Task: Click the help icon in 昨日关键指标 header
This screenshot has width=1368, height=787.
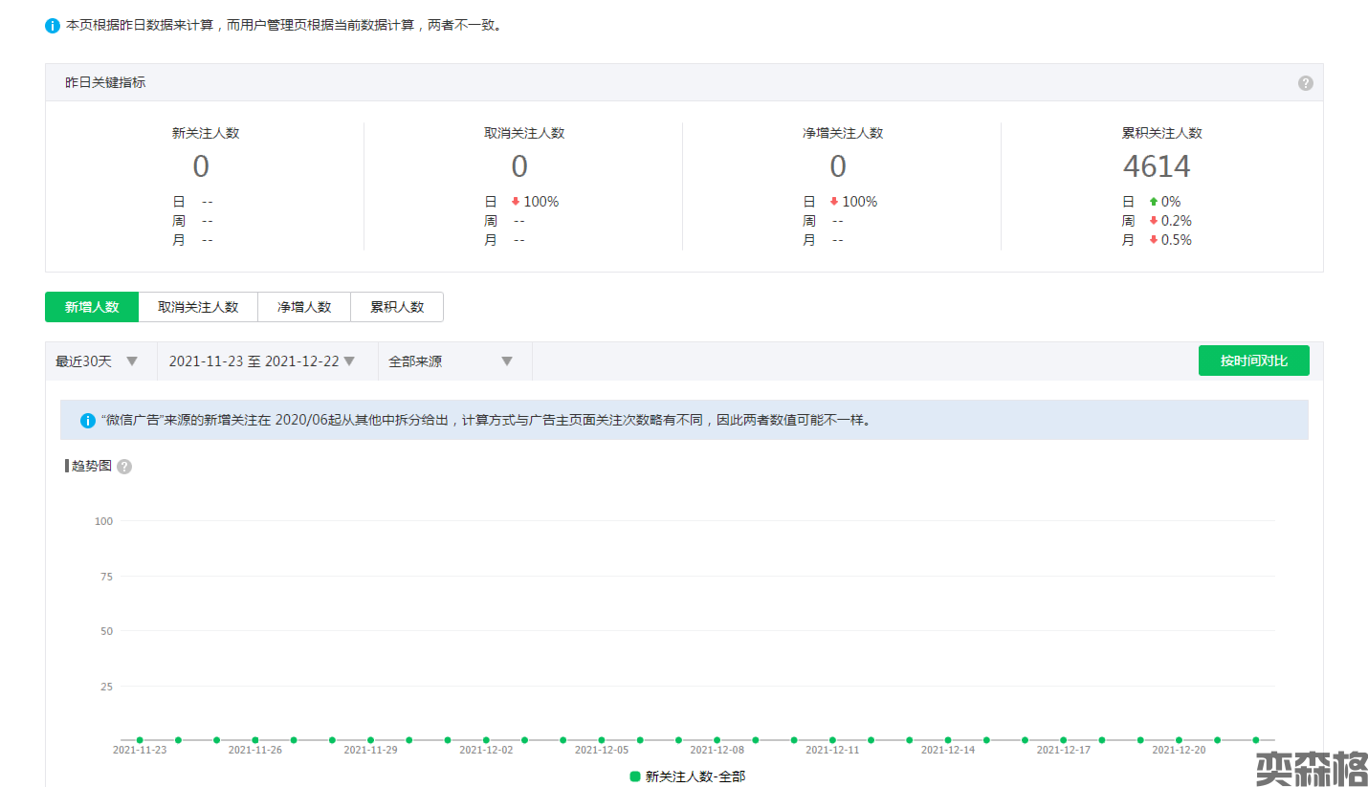Action: [1305, 83]
